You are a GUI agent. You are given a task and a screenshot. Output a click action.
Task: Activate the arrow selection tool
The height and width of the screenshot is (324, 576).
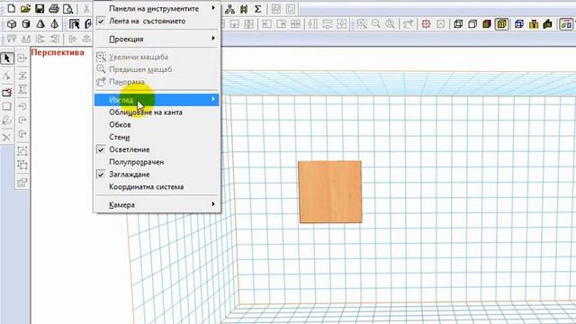tap(7, 58)
